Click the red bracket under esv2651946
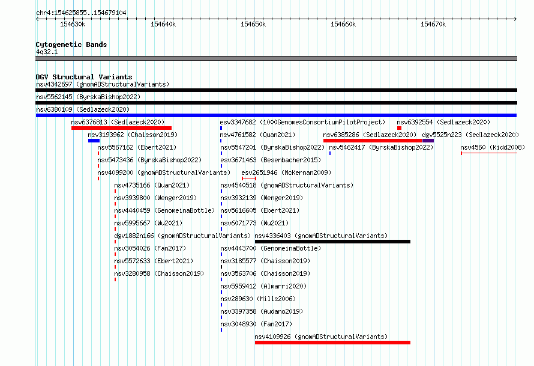 click(249, 178)
